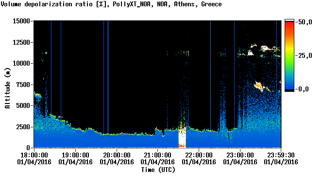Click the white saturated column near 21:35
The width and height of the screenshot is (323, 189).
[x=182, y=137]
